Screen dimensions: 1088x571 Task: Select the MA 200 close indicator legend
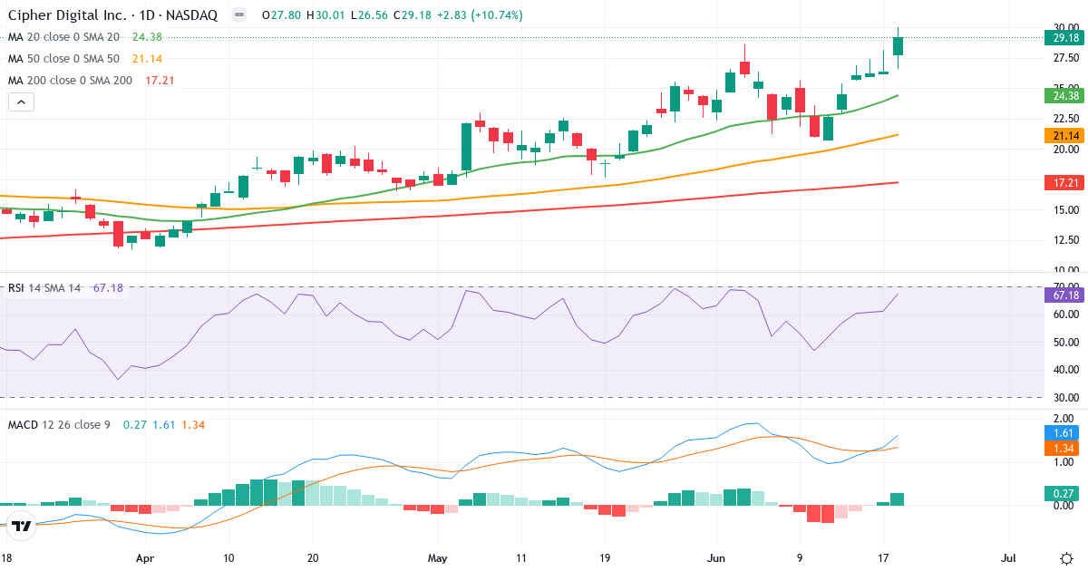click(70, 81)
